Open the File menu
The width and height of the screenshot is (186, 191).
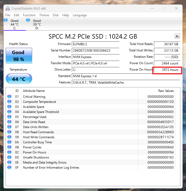(8, 15)
